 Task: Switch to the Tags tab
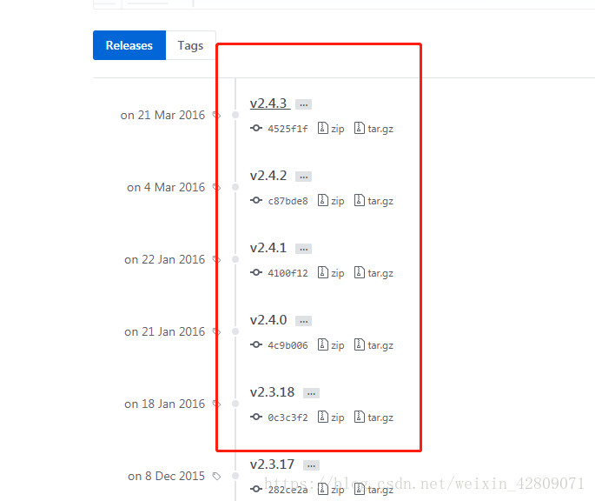tap(190, 45)
